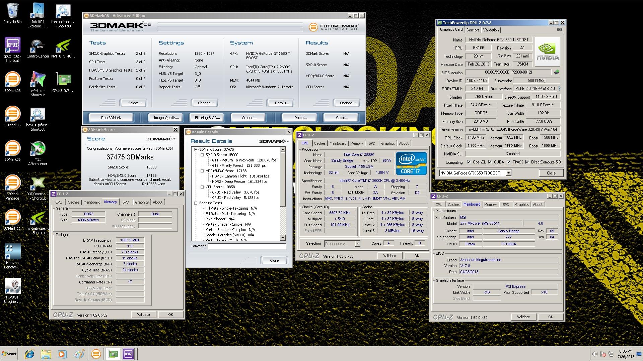Open Windows Explorer folder from taskbar
Screen dimensions: 643x361
click(46, 354)
